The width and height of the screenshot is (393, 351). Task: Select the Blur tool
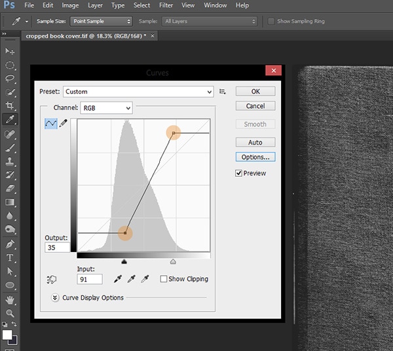tap(10, 215)
